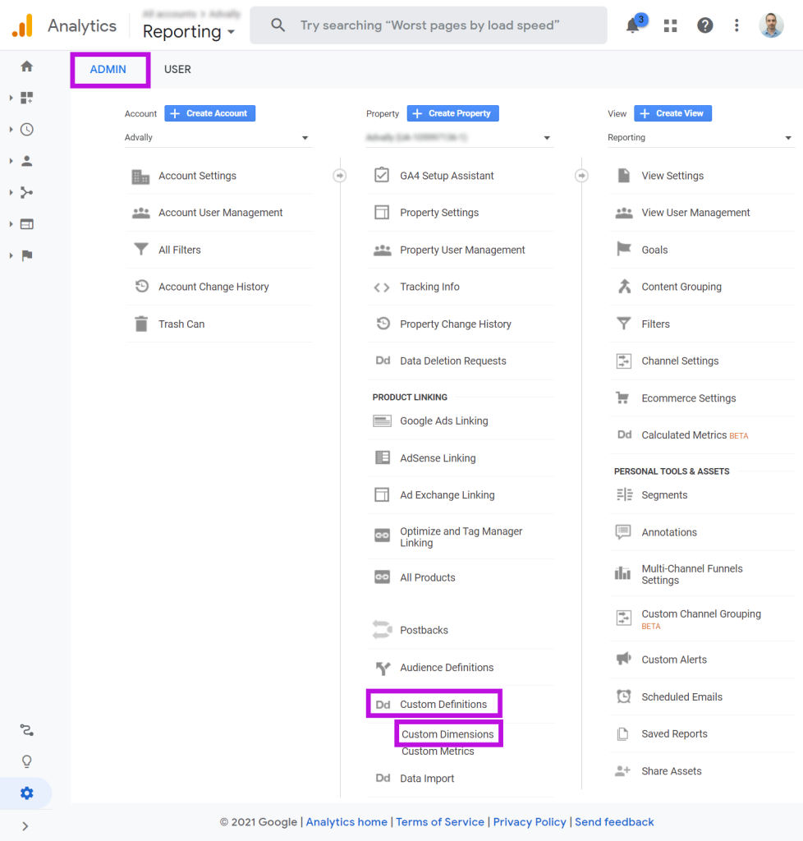This screenshot has height=841, width=803.
Task: Expand the Audience section arrow
Action: coord(11,161)
